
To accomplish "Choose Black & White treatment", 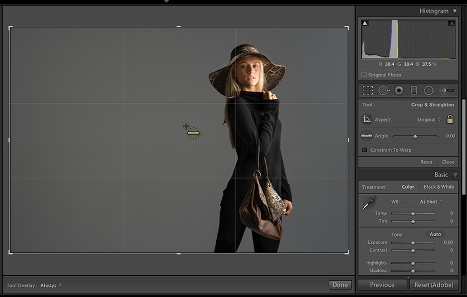I will [x=439, y=187].
